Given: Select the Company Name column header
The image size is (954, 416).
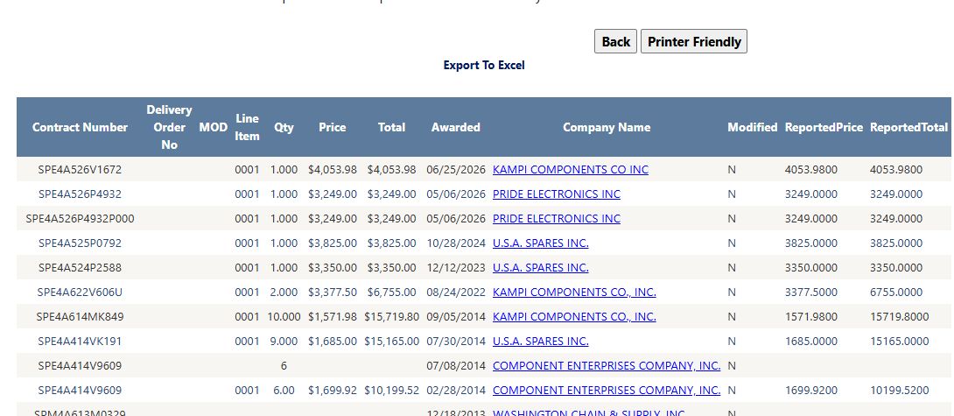Looking at the screenshot, I should [x=606, y=127].
